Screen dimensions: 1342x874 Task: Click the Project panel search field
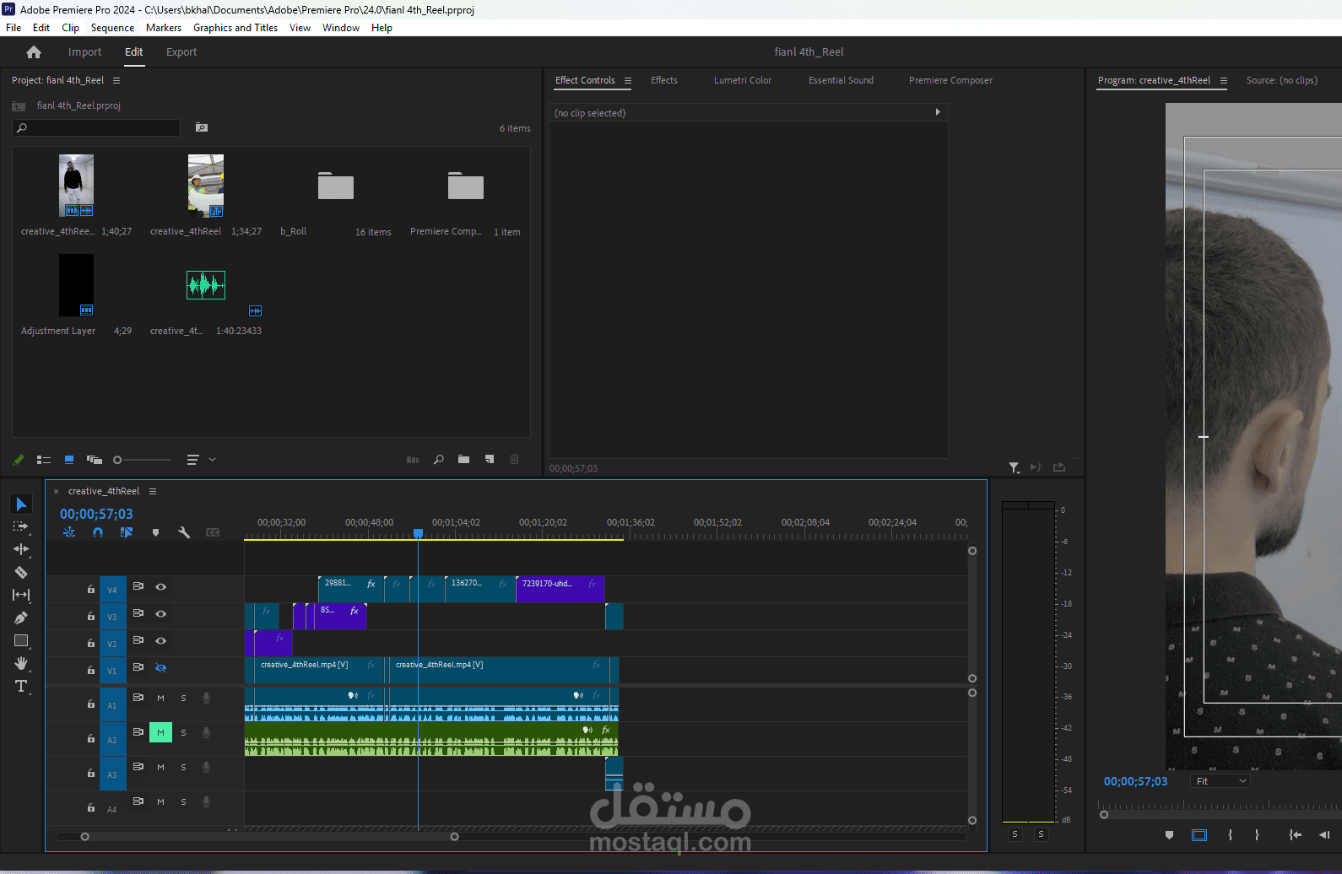click(96, 127)
